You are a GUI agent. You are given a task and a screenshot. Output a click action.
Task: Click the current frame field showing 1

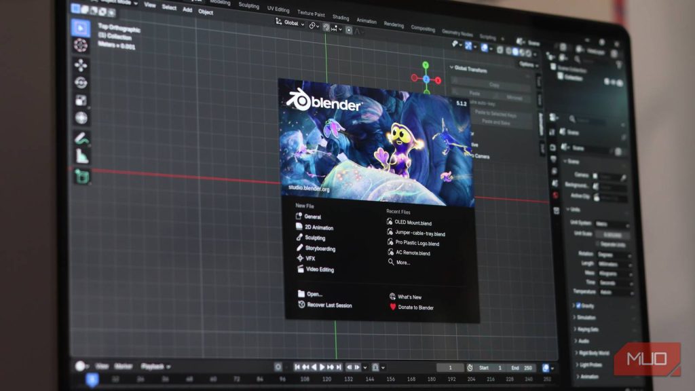click(450, 367)
